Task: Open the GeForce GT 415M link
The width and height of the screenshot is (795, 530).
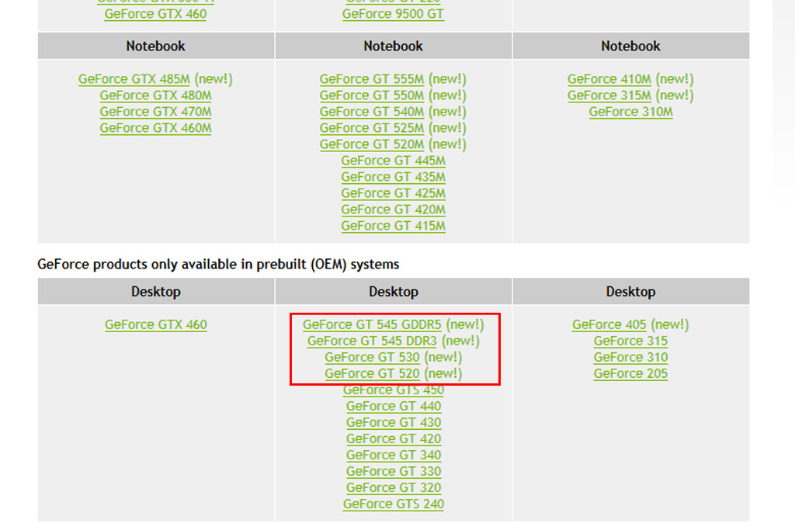Action: [393, 226]
